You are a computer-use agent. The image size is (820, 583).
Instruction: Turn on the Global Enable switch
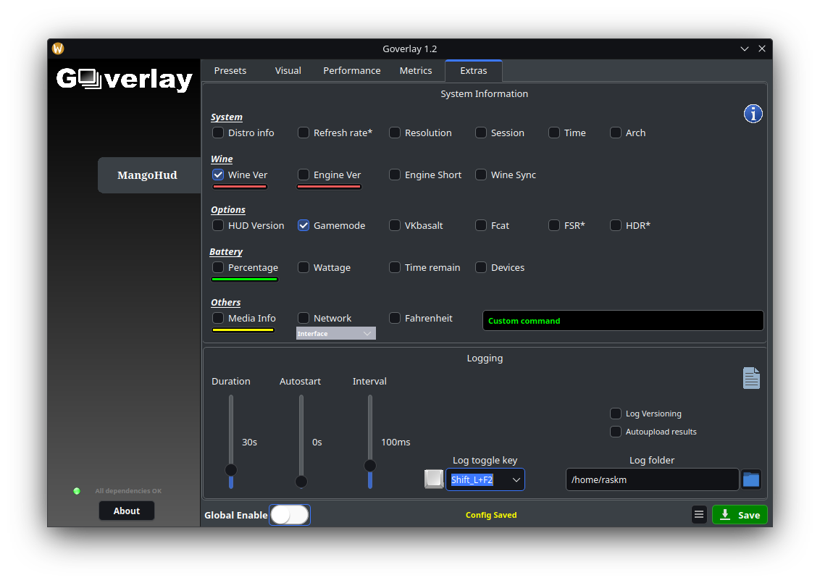click(290, 515)
